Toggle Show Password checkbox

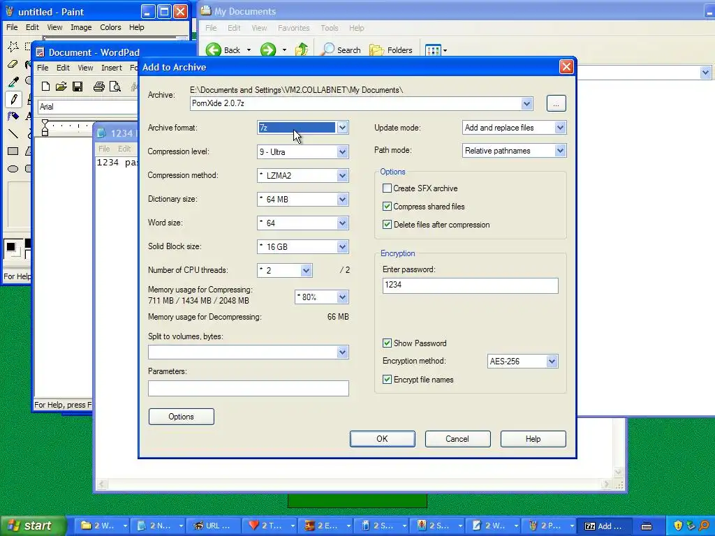[x=387, y=343]
